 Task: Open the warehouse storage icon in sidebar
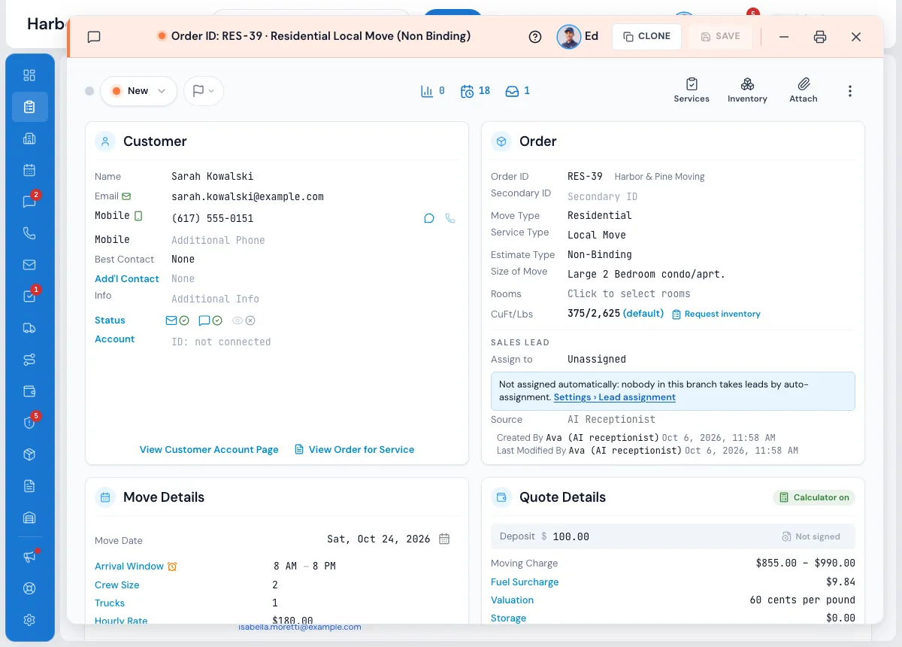(29, 518)
